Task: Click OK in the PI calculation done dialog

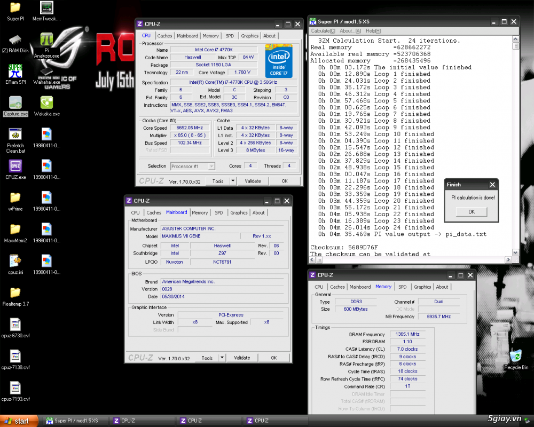Action: pos(471,211)
